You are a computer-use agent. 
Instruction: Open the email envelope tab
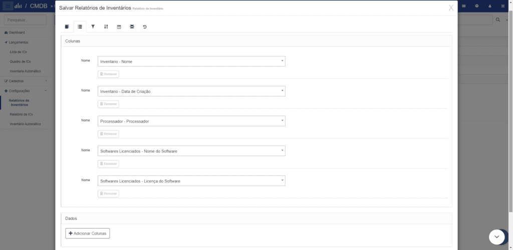132,27
